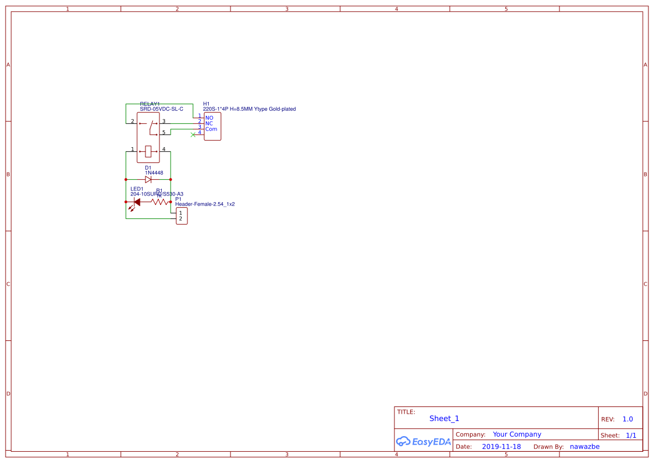Select the LED1 symbol
The height and width of the screenshot is (463, 654).
coord(137,202)
